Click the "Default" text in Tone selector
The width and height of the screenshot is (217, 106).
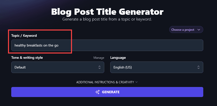pyautogui.click(x=20, y=67)
